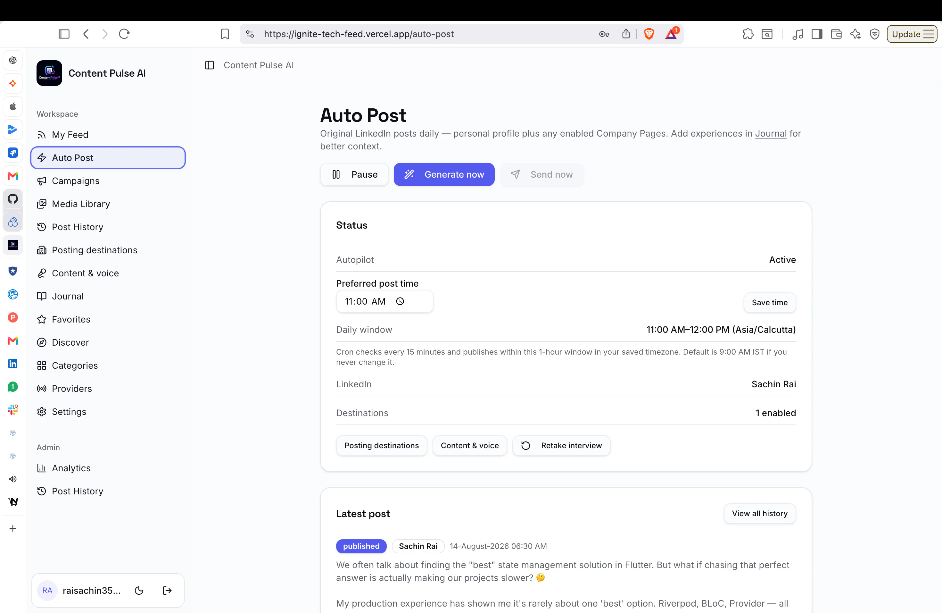This screenshot has height=613, width=942.
Task: Open Posting destinations in the sidebar
Action: [x=108, y=250]
